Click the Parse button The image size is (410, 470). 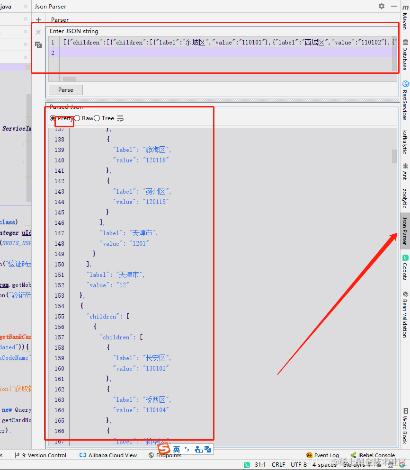coord(66,90)
